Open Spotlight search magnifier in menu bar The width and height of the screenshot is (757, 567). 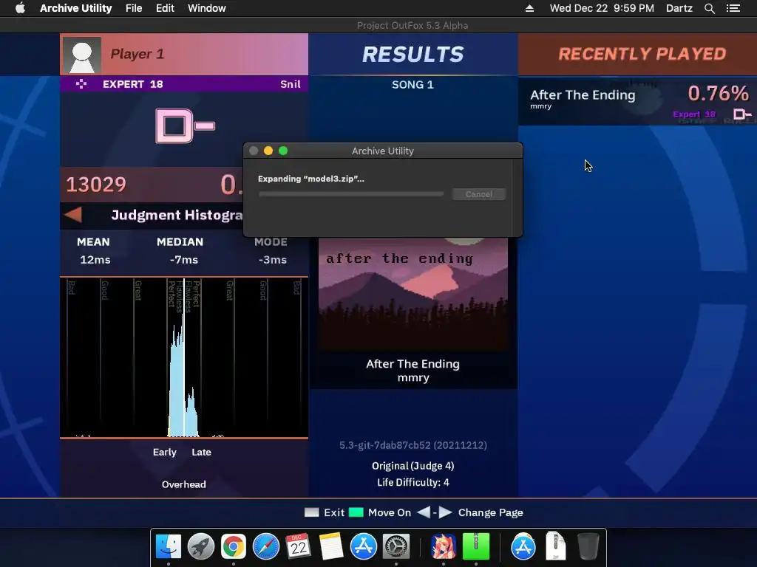coord(709,8)
